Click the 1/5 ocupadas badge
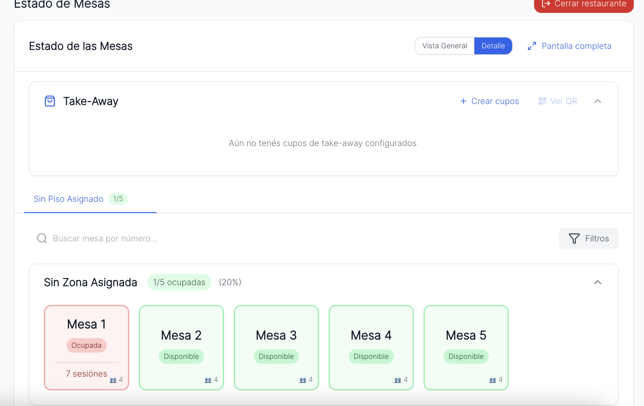 tap(179, 282)
